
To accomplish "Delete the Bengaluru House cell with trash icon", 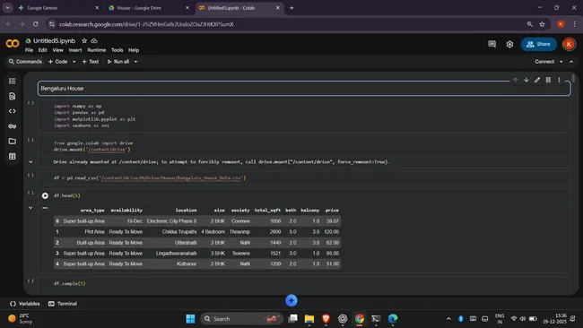I will click(x=548, y=80).
